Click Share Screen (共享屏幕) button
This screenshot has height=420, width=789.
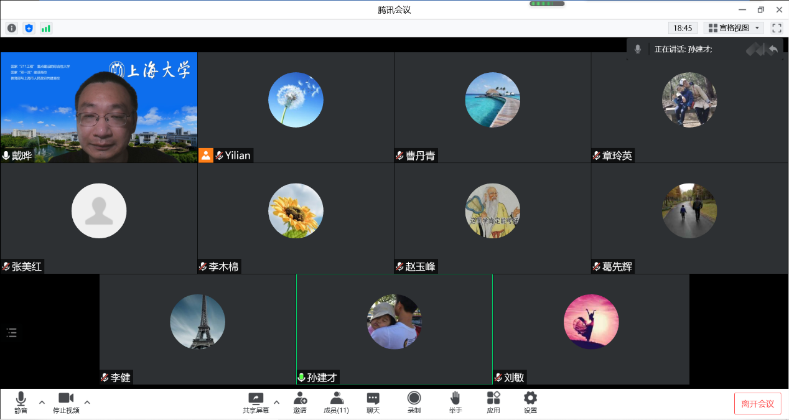[x=256, y=403]
